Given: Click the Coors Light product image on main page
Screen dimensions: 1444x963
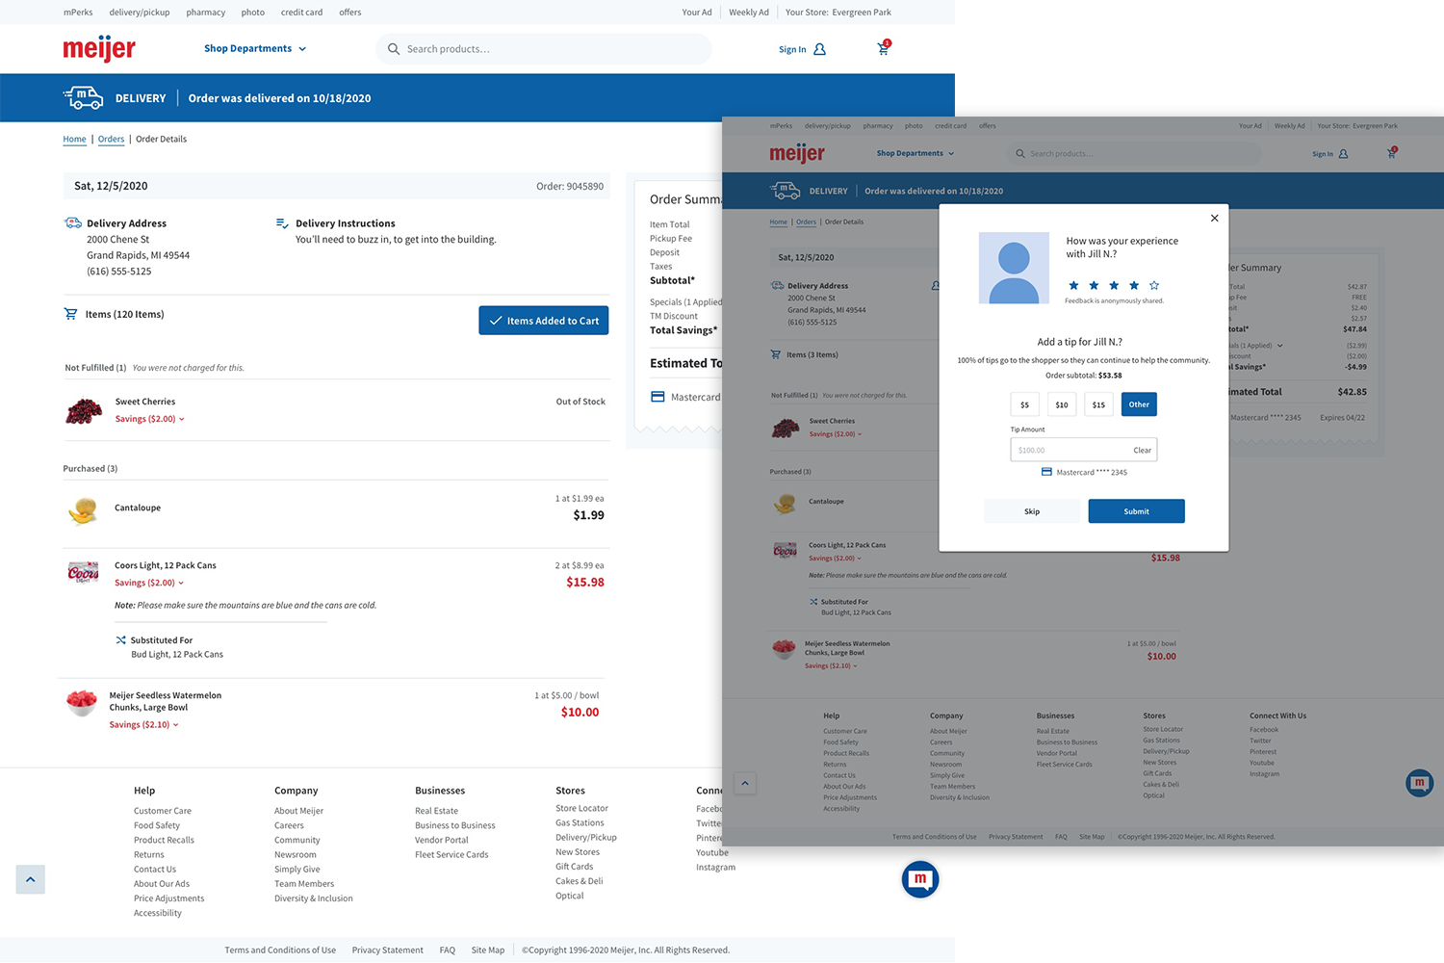Looking at the screenshot, I should 84,572.
